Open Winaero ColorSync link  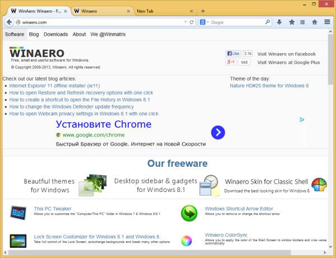click(x=226, y=235)
